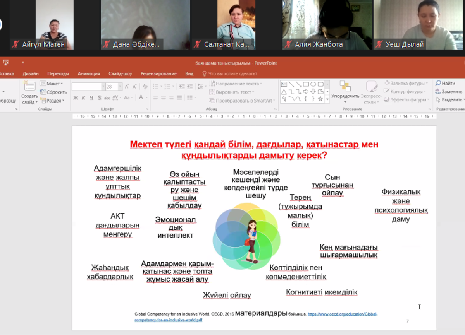Select the oval shape in shapes gallery
This screenshot has width=465, height=335.
click(x=313, y=84)
